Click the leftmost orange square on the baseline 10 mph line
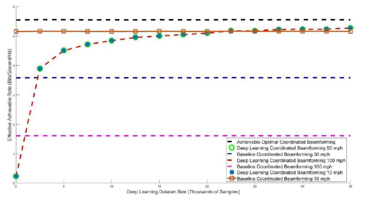The image size is (365, 197). coord(16,32)
